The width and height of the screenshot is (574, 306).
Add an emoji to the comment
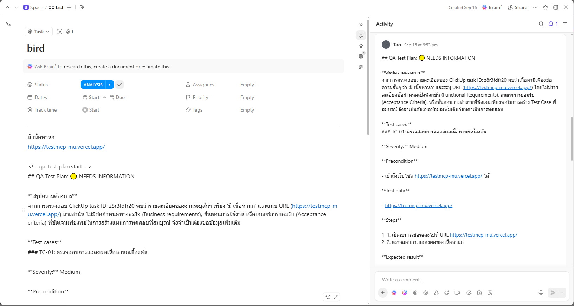[x=447, y=293]
